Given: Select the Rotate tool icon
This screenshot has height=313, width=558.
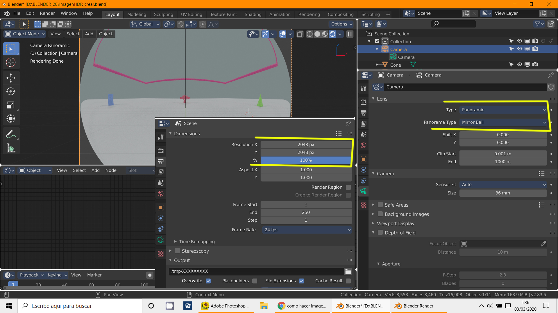Looking at the screenshot, I should click(11, 91).
